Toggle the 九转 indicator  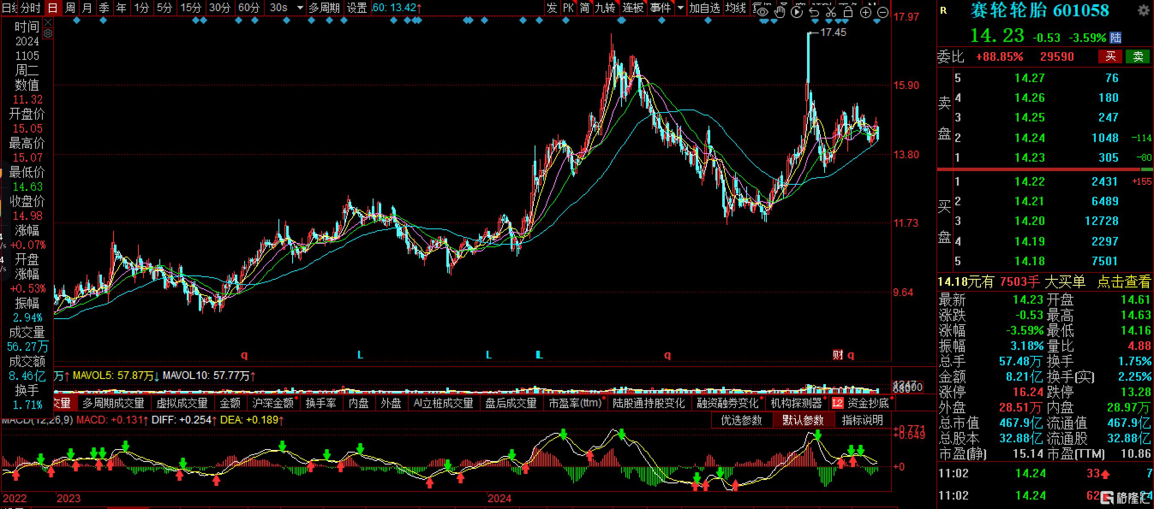605,8
